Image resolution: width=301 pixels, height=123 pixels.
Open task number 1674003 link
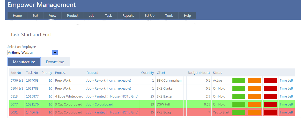[32, 80]
